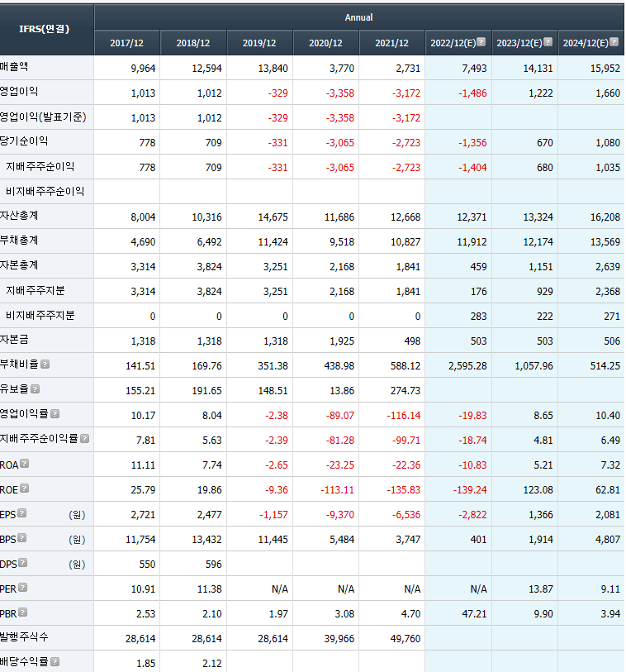
Task: Select the 자산총계 value 14,675
Action: (273, 217)
